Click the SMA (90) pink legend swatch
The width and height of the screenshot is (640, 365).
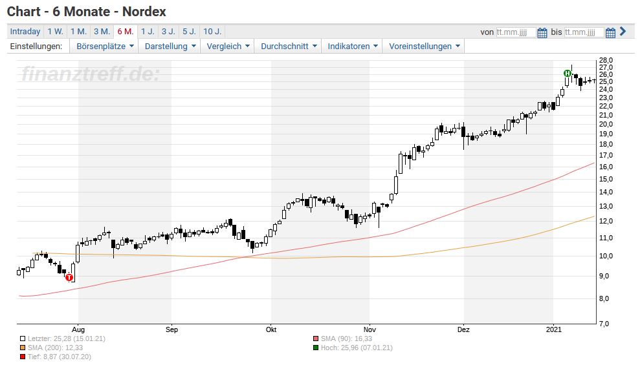pos(316,339)
